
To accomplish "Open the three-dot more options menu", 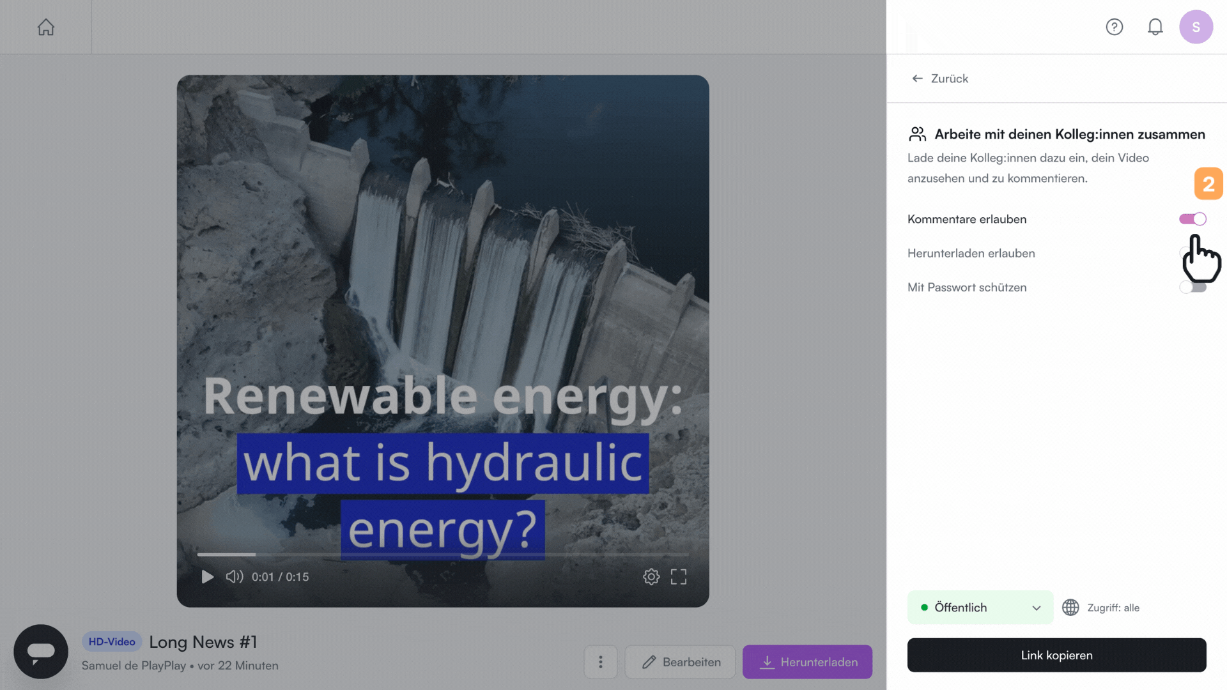I will (600, 662).
